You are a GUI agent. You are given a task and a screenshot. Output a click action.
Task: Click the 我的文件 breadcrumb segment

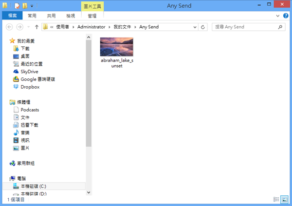[122, 27]
